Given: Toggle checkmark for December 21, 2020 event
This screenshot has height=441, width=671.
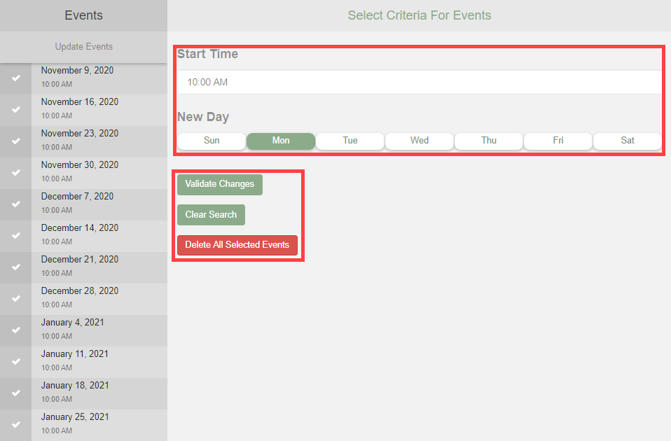Looking at the screenshot, I should [16, 267].
